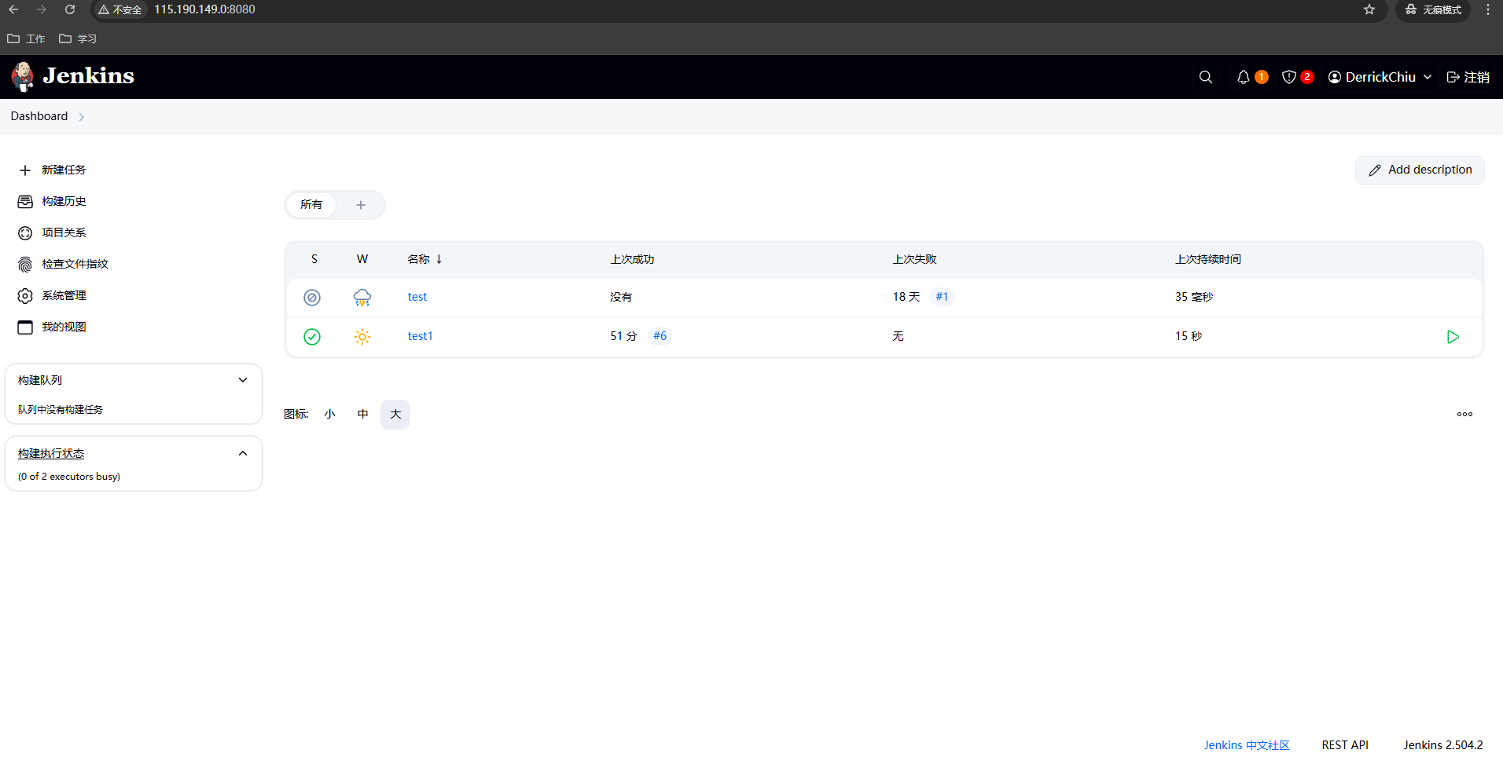This screenshot has height=768, width=1503.
Task: Expand the DerrickChiu user dropdown
Action: (1428, 77)
